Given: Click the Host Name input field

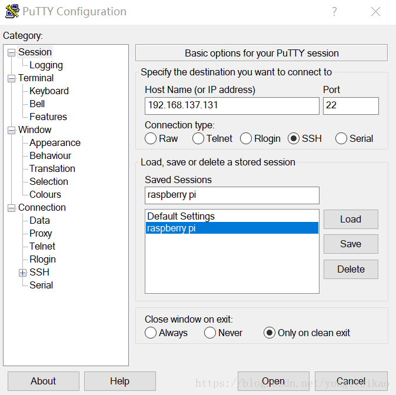Looking at the screenshot, I should [x=232, y=105].
